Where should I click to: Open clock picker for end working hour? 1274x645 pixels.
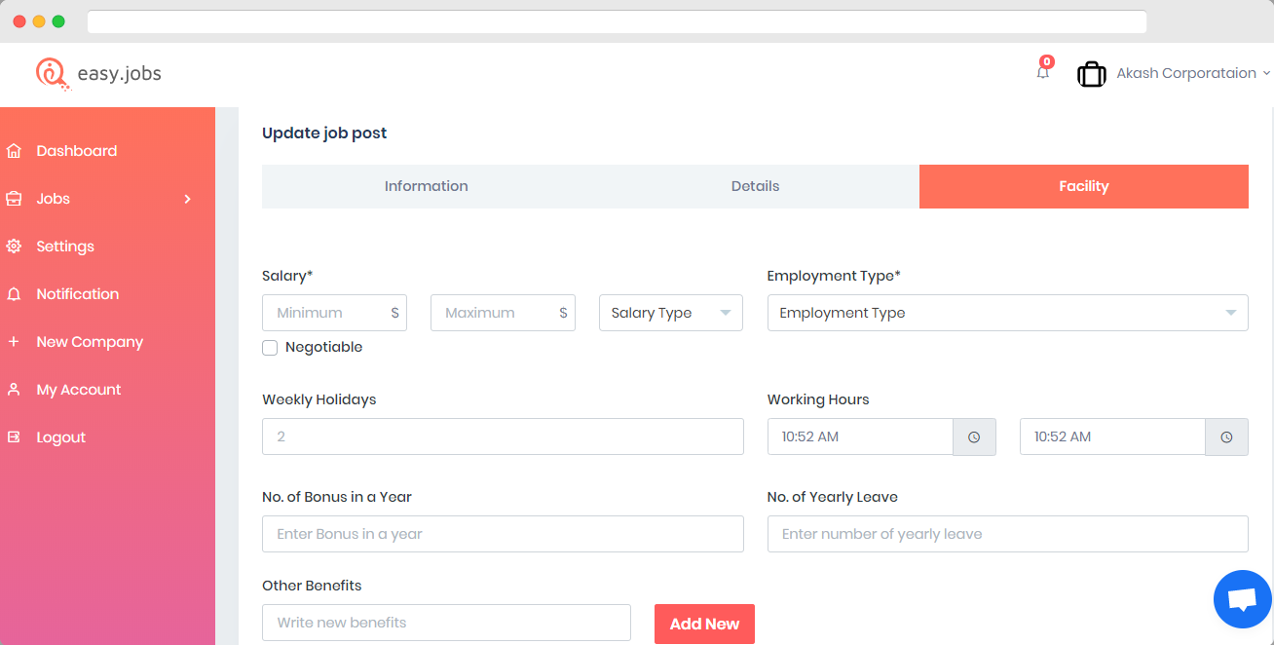pyautogui.click(x=1226, y=436)
